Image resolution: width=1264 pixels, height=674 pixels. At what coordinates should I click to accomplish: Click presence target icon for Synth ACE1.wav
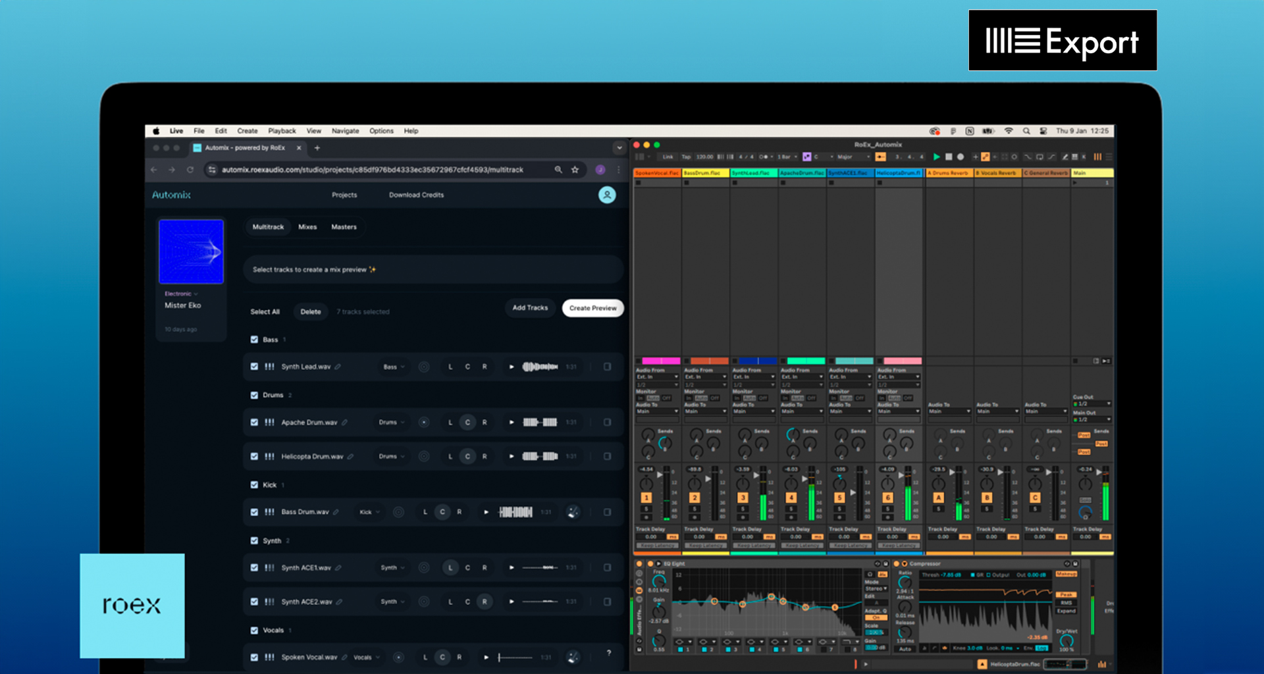[424, 567]
